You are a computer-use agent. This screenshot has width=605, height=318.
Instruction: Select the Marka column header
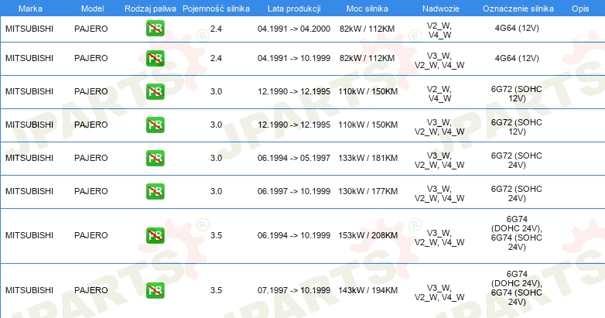tap(30, 9)
